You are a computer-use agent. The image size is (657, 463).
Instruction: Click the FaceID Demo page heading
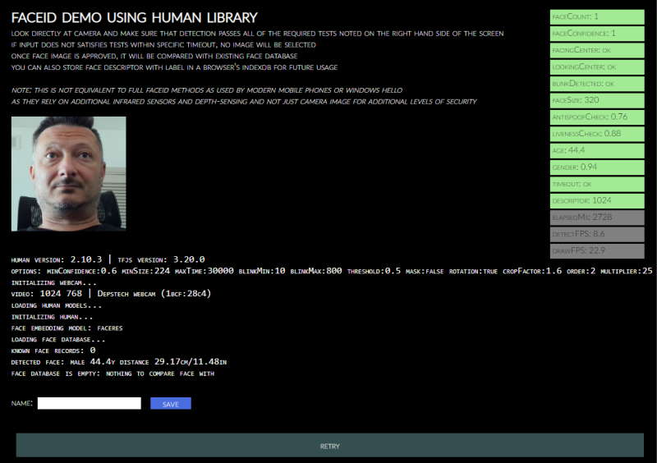pos(135,17)
